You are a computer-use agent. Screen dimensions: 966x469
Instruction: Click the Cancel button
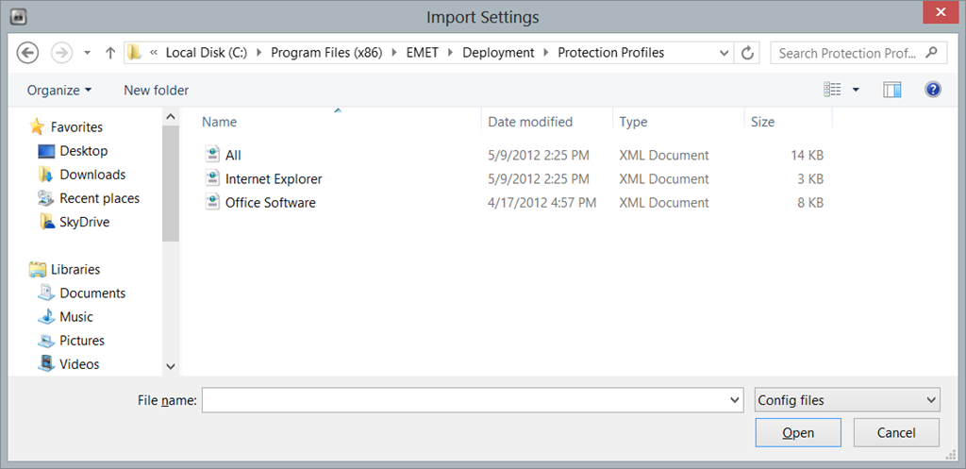pos(896,432)
